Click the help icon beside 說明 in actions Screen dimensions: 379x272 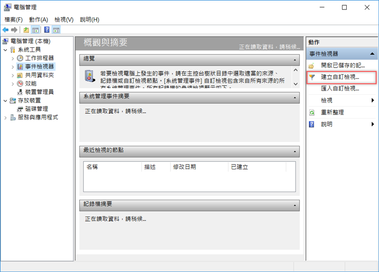coord(312,124)
